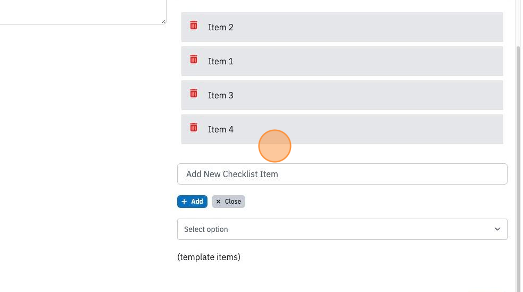Select the Item 3 checklist row

coord(342,95)
